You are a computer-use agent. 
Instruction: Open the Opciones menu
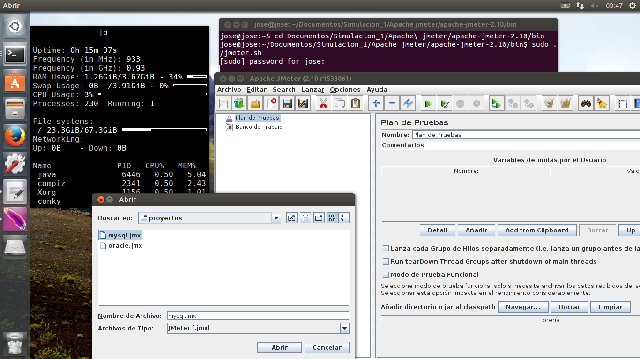point(345,89)
